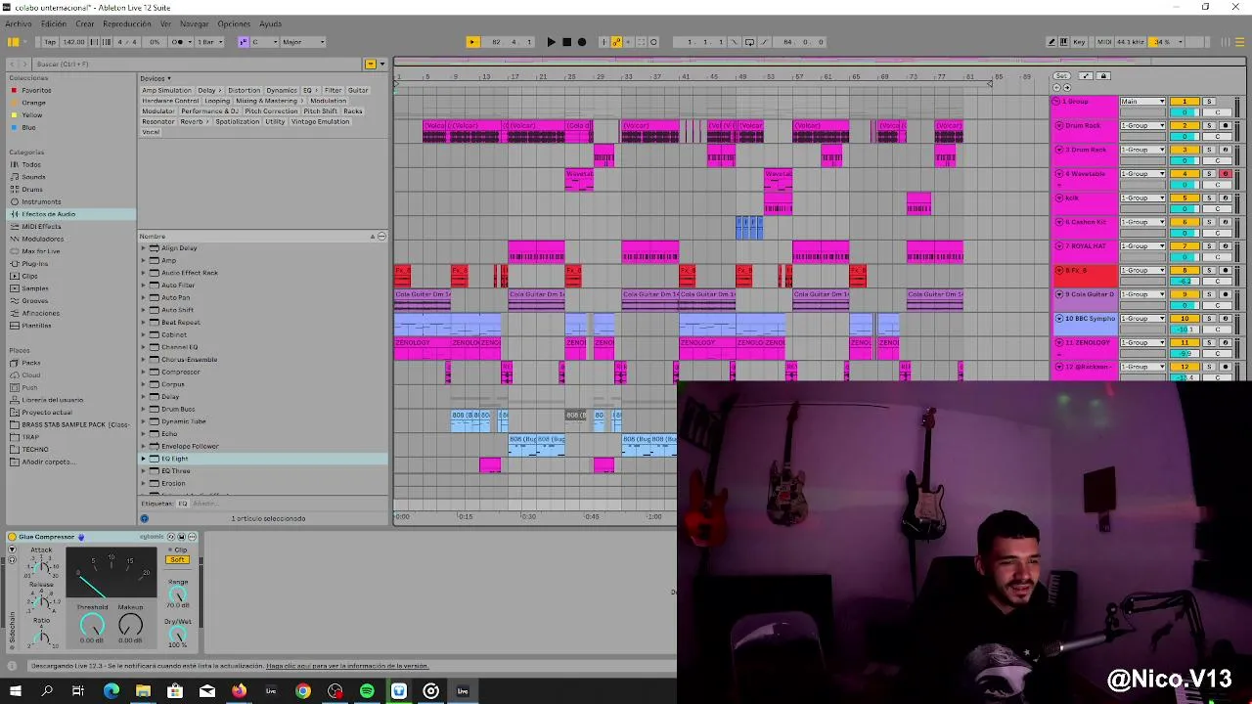
Task: Toggle the metronome button
Action: [x=178, y=42]
